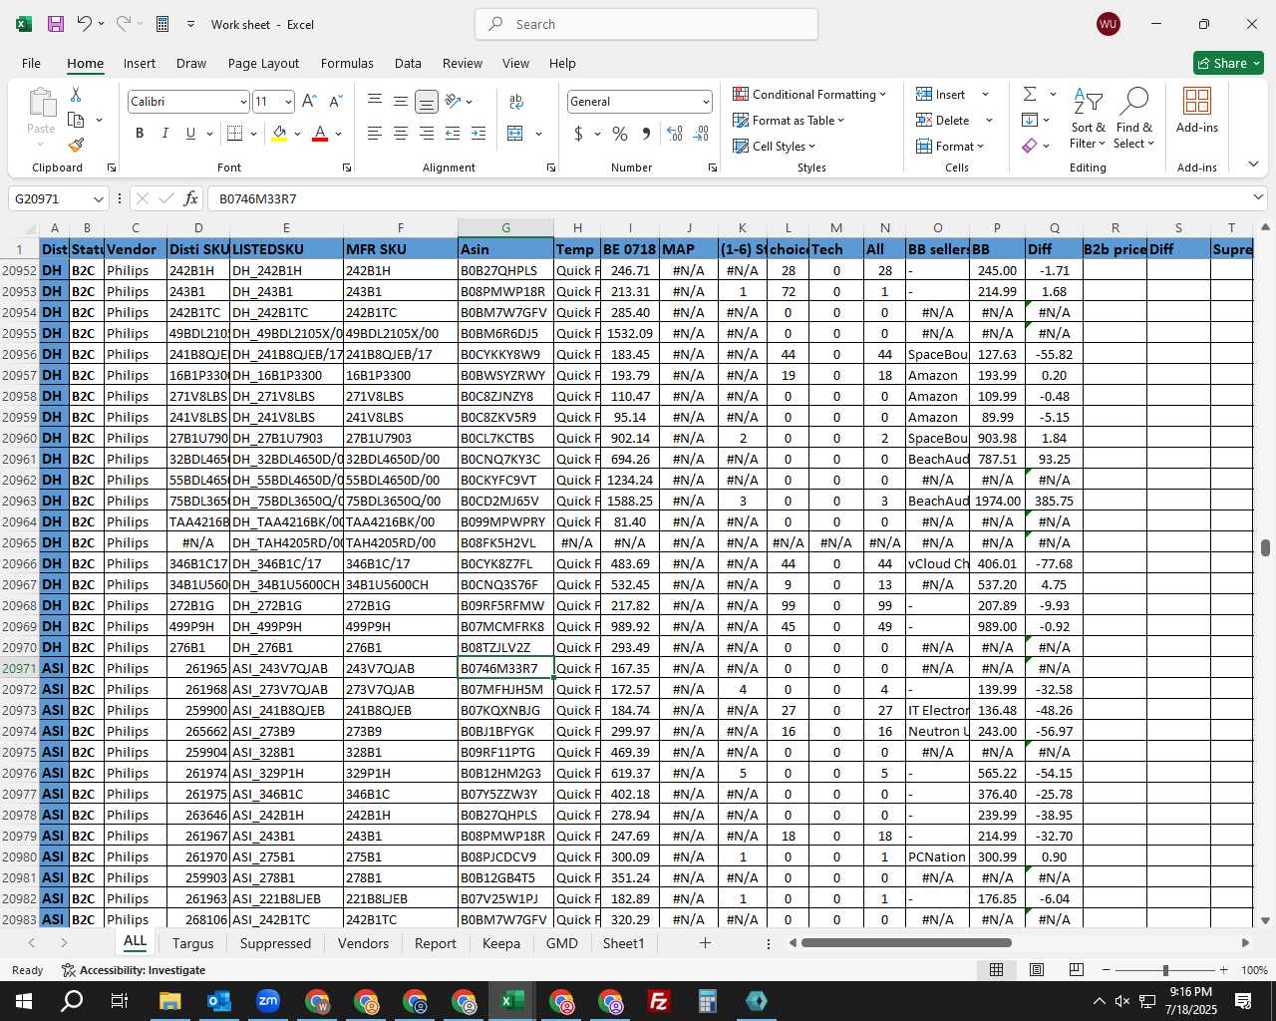Open Name Box dropdown arrow
This screenshot has width=1276, height=1021.
pos(98,199)
